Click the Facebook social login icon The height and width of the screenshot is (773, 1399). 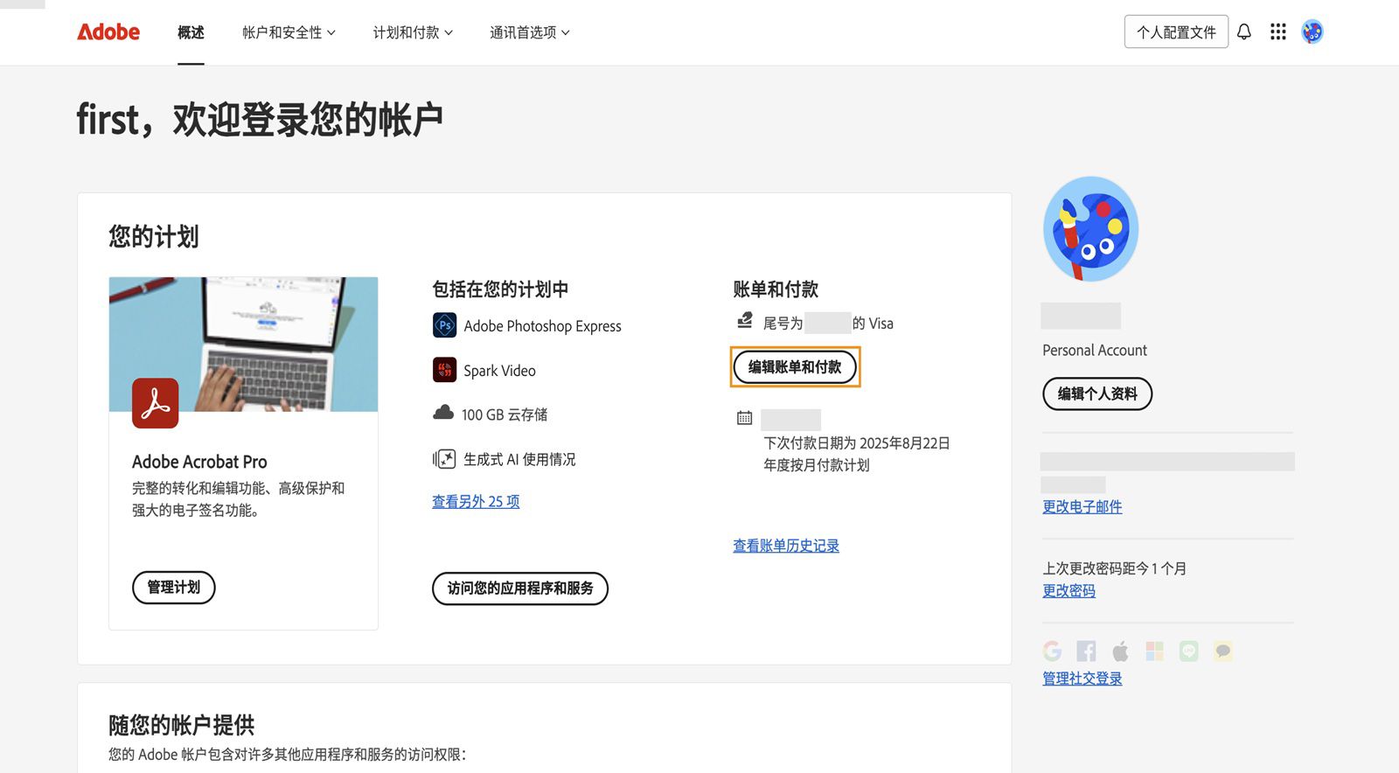click(1086, 651)
